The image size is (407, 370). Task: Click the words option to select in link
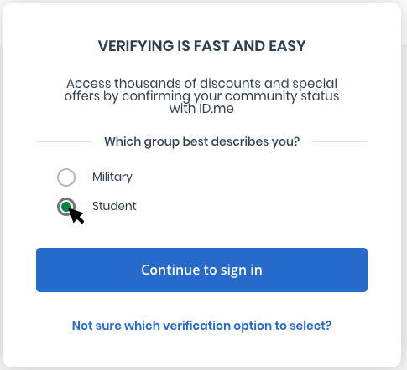(x=283, y=326)
